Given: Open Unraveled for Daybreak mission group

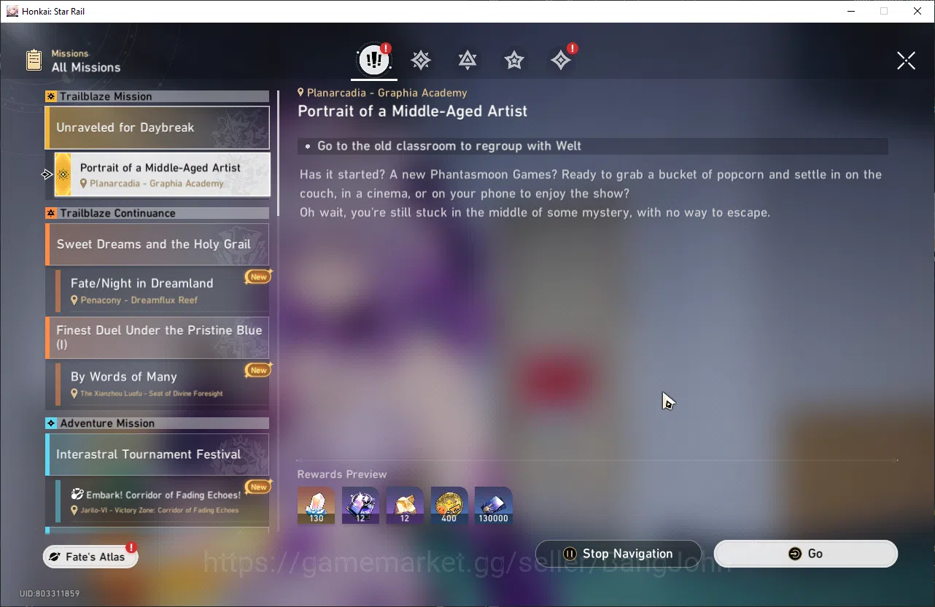Looking at the screenshot, I should click(x=157, y=128).
